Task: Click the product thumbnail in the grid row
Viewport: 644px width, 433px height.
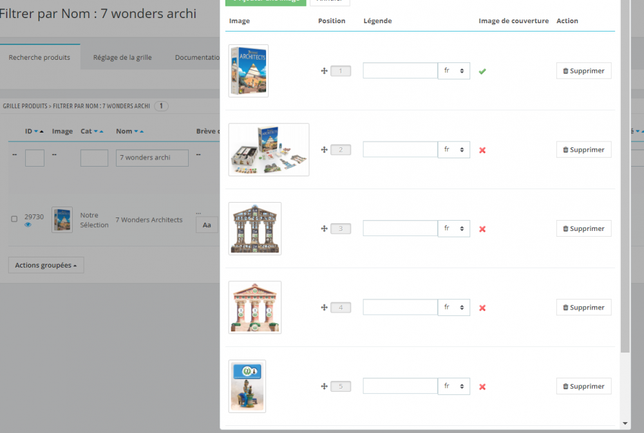Action: pos(62,219)
